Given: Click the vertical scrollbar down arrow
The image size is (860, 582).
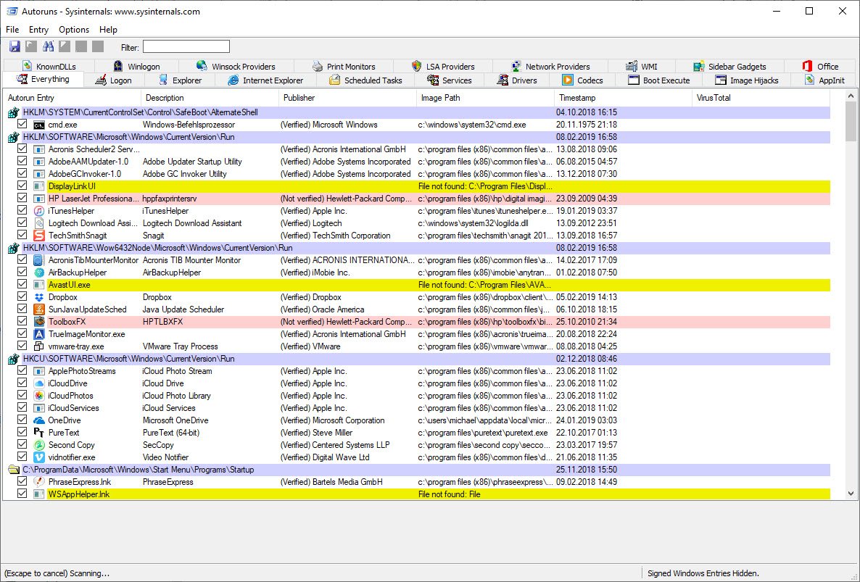Looking at the screenshot, I should point(851,494).
